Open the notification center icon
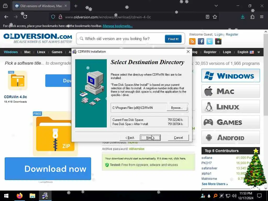 coord(259,196)
